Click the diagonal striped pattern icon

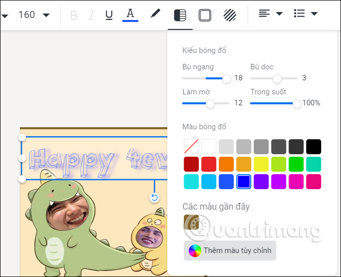(230, 15)
